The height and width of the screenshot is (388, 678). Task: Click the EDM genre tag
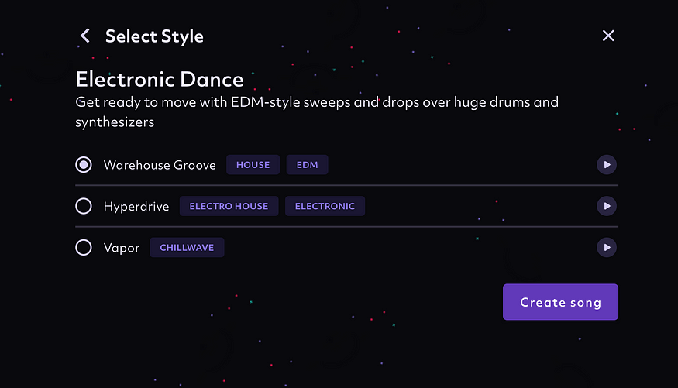point(307,165)
